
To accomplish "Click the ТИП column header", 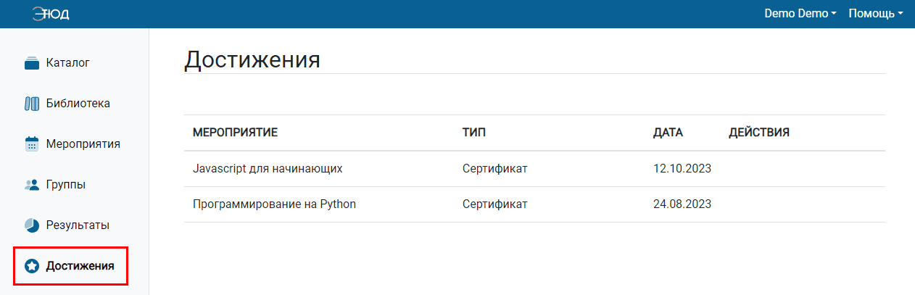I will click(474, 133).
